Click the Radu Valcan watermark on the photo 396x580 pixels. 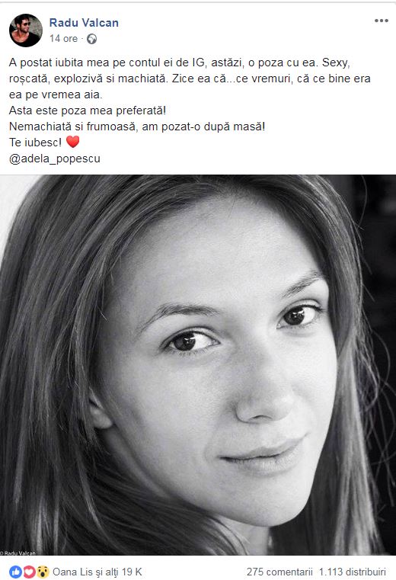click(18, 553)
